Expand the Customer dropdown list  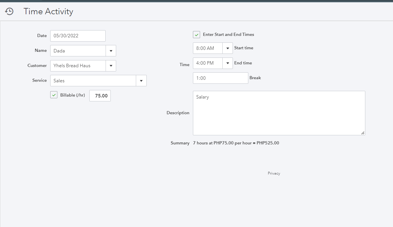point(111,66)
